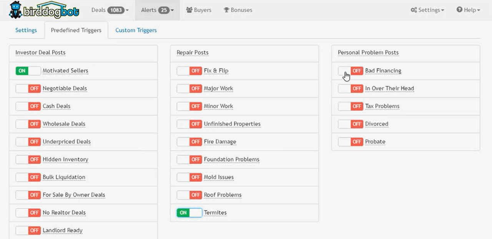Turn off Motivated Sellers toggle

(28, 71)
